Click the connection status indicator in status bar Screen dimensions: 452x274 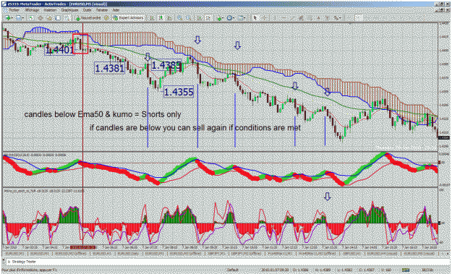tap(406, 270)
